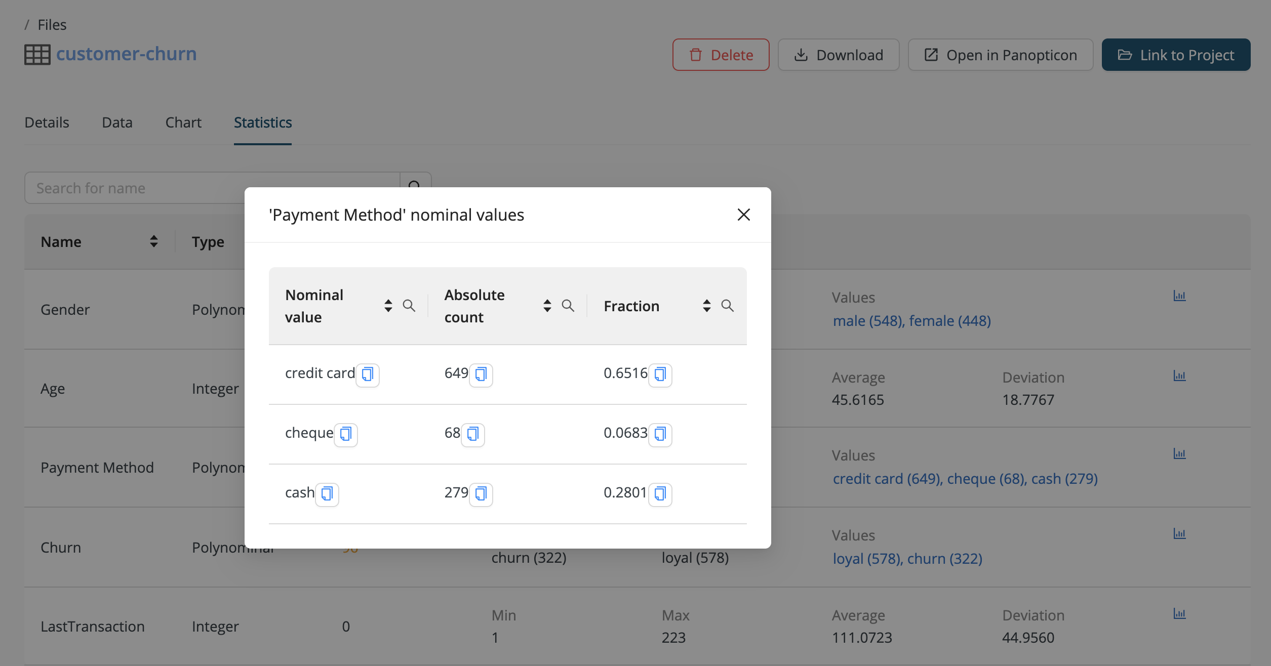Open Payment Method values link

[965, 479]
